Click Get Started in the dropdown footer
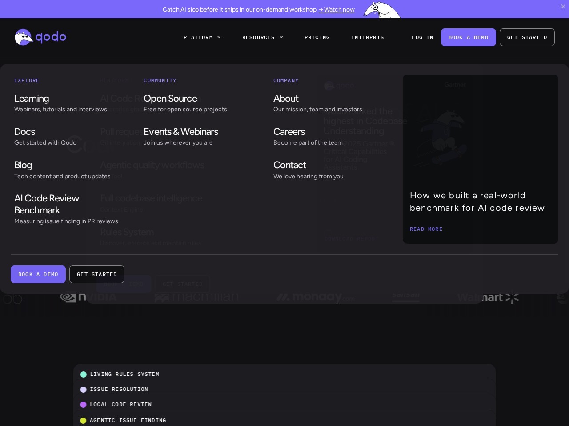The height and width of the screenshot is (426, 569). tap(97, 274)
